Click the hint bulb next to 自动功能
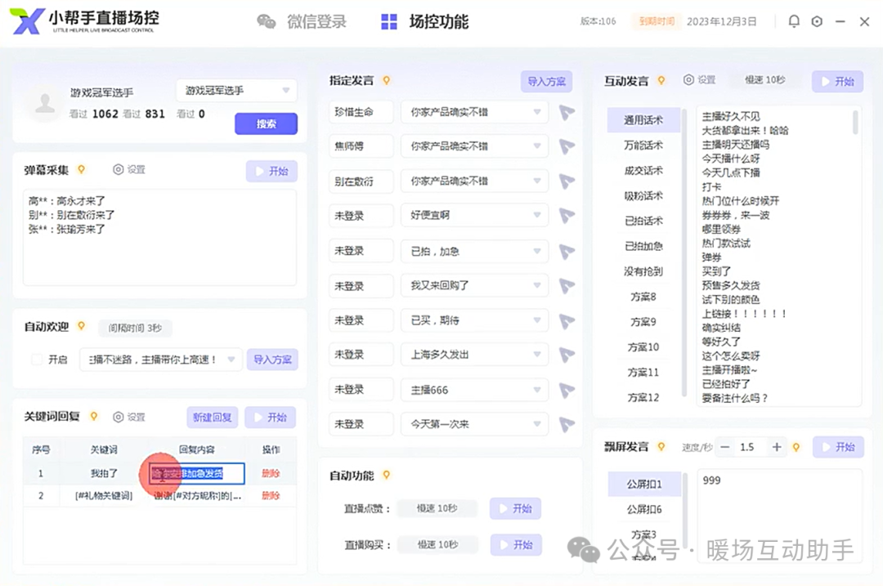Viewport: 883px width, 586px height. (x=387, y=475)
